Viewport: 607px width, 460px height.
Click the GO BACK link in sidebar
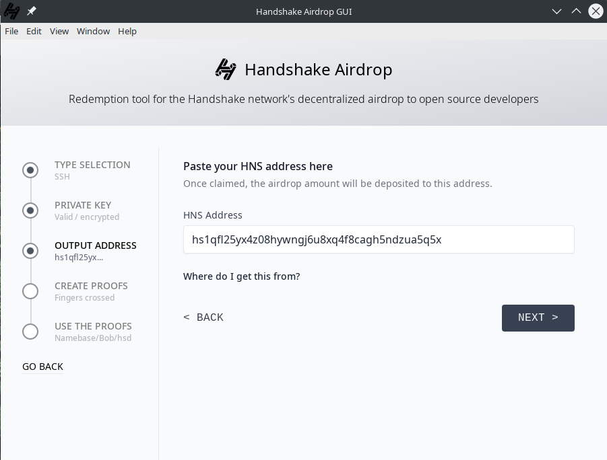42,367
